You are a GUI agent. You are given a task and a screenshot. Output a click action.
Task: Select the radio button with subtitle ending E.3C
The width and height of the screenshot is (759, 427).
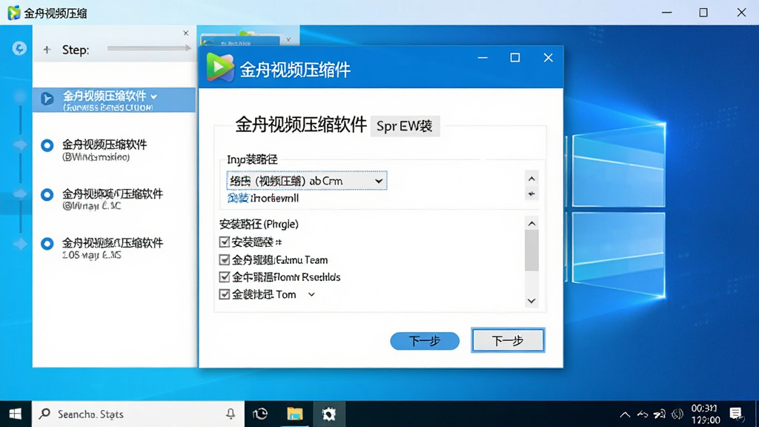pyautogui.click(x=47, y=195)
